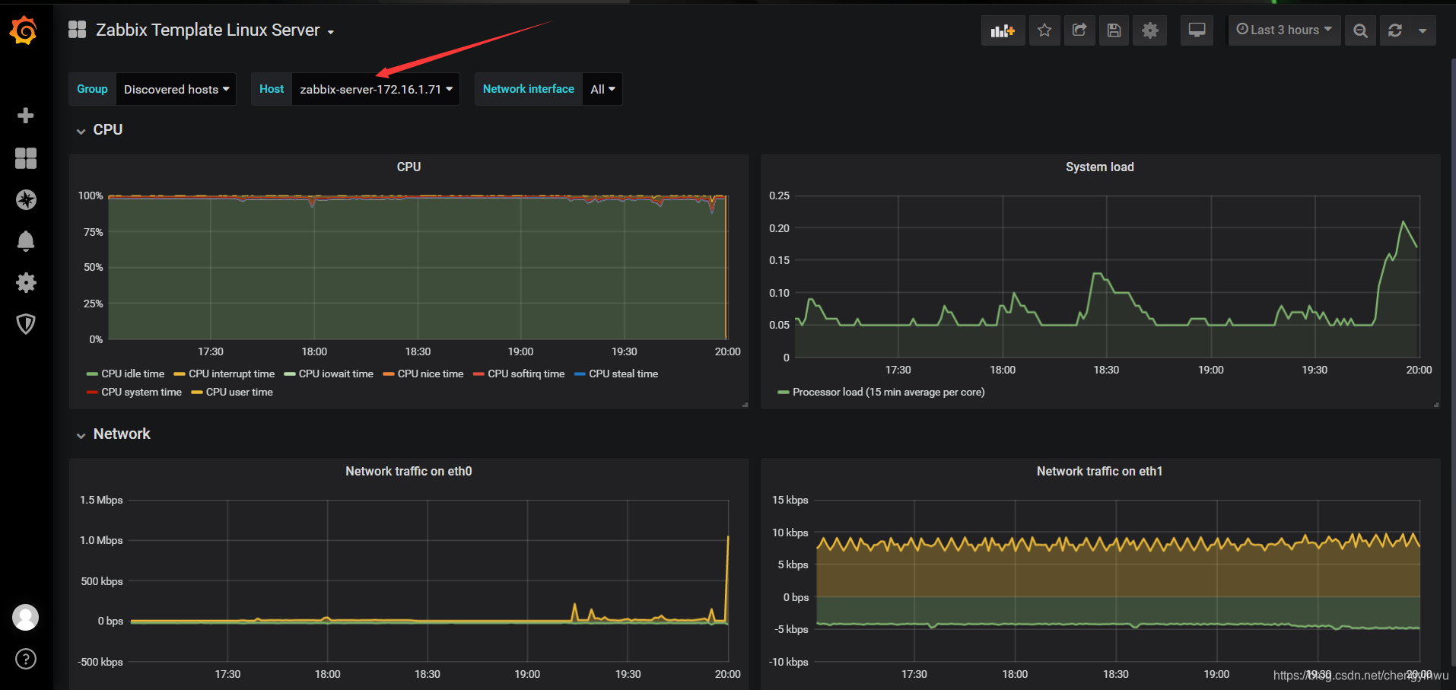
Task: Open the Zabbix Template Linux Server dashboard picker
Action: click(x=215, y=30)
